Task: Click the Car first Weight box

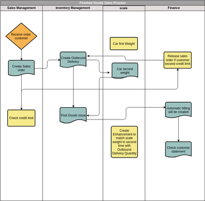Action: [x=124, y=44]
